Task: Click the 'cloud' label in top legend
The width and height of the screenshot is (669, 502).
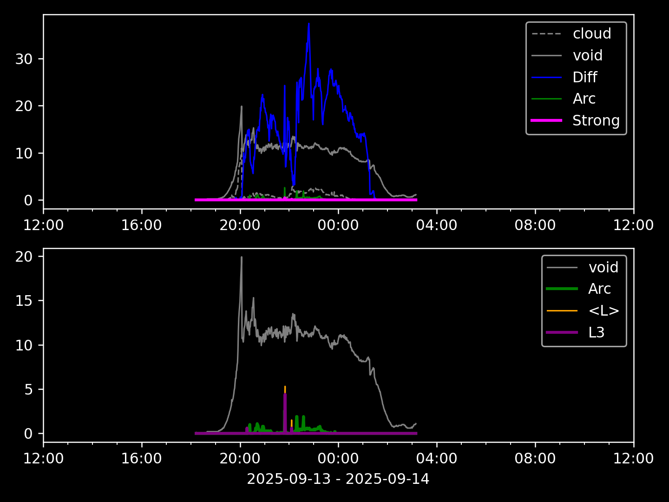Action: tap(591, 34)
